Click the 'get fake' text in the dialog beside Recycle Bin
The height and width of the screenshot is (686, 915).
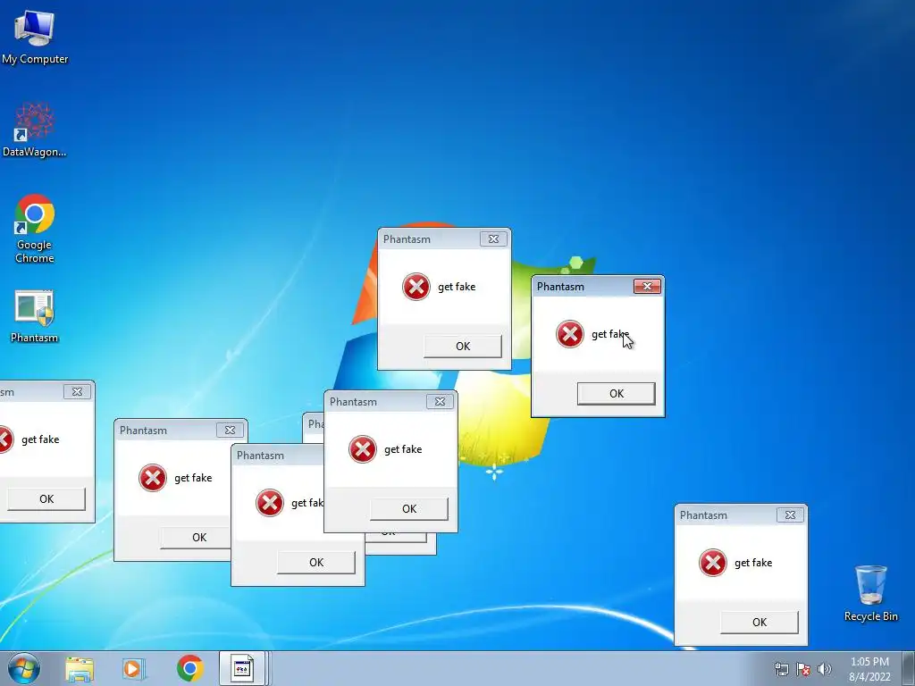(753, 563)
